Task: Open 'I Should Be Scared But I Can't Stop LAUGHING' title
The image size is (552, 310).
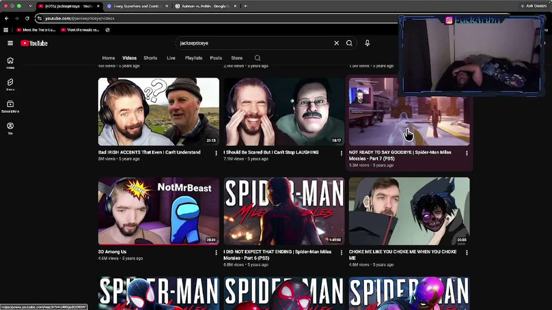Action: click(271, 152)
